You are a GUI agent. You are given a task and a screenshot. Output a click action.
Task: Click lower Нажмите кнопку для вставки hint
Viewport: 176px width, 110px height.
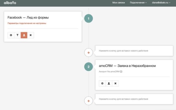click(x=123, y=99)
